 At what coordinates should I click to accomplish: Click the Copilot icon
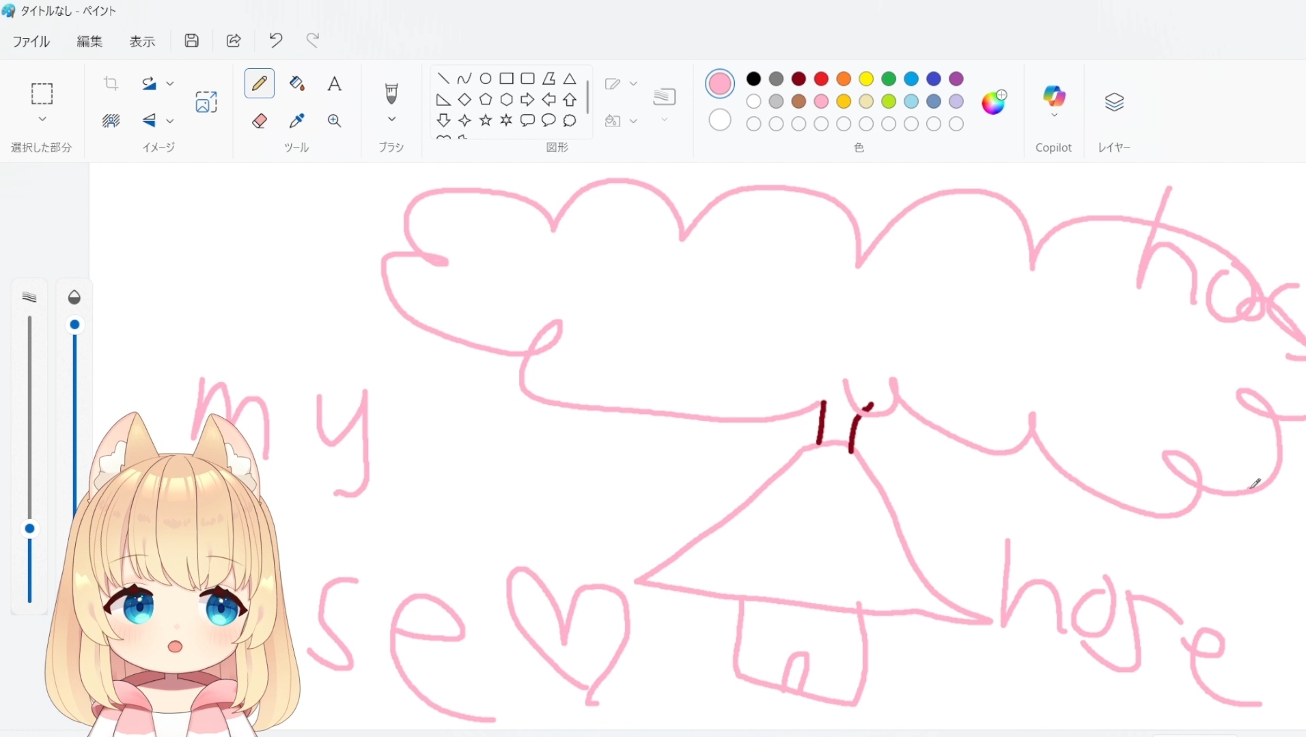click(1054, 96)
